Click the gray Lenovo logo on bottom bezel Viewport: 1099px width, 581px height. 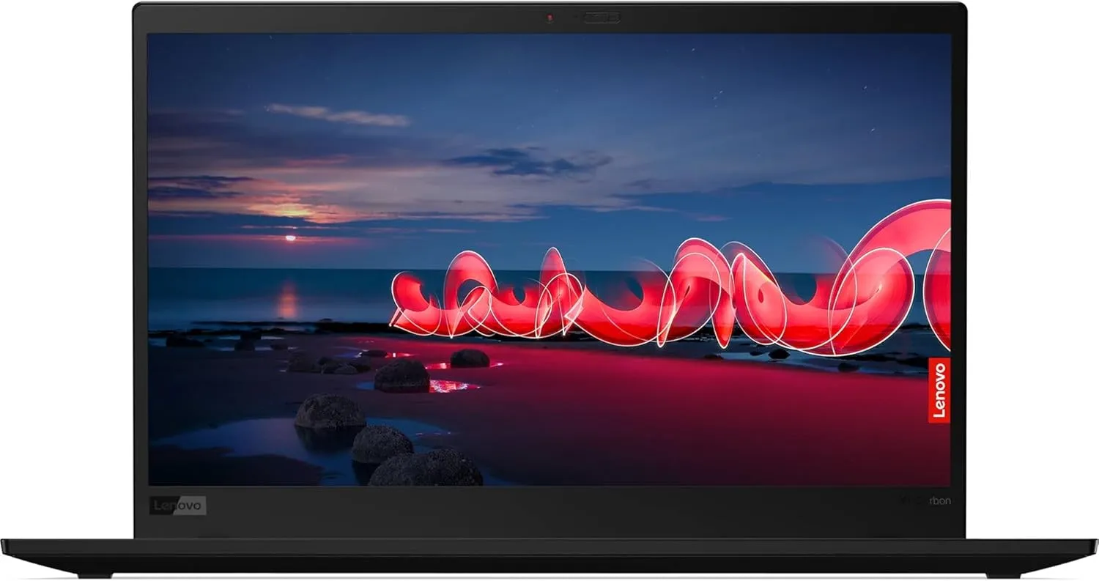tap(178, 505)
